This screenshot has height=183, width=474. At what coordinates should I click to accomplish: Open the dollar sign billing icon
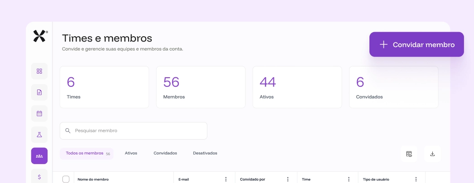coord(39,177)
